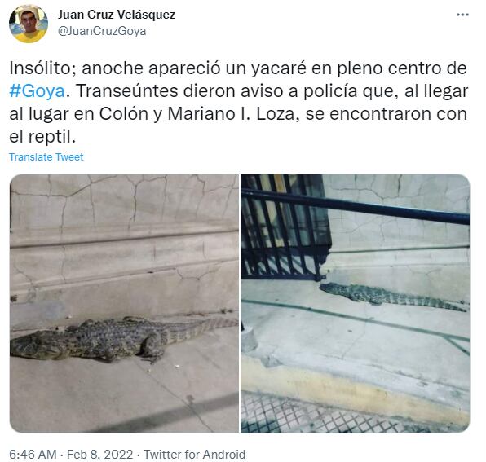Click the black metal gate in the right photo
Screen dimensions: 486x462
point(285,226)
